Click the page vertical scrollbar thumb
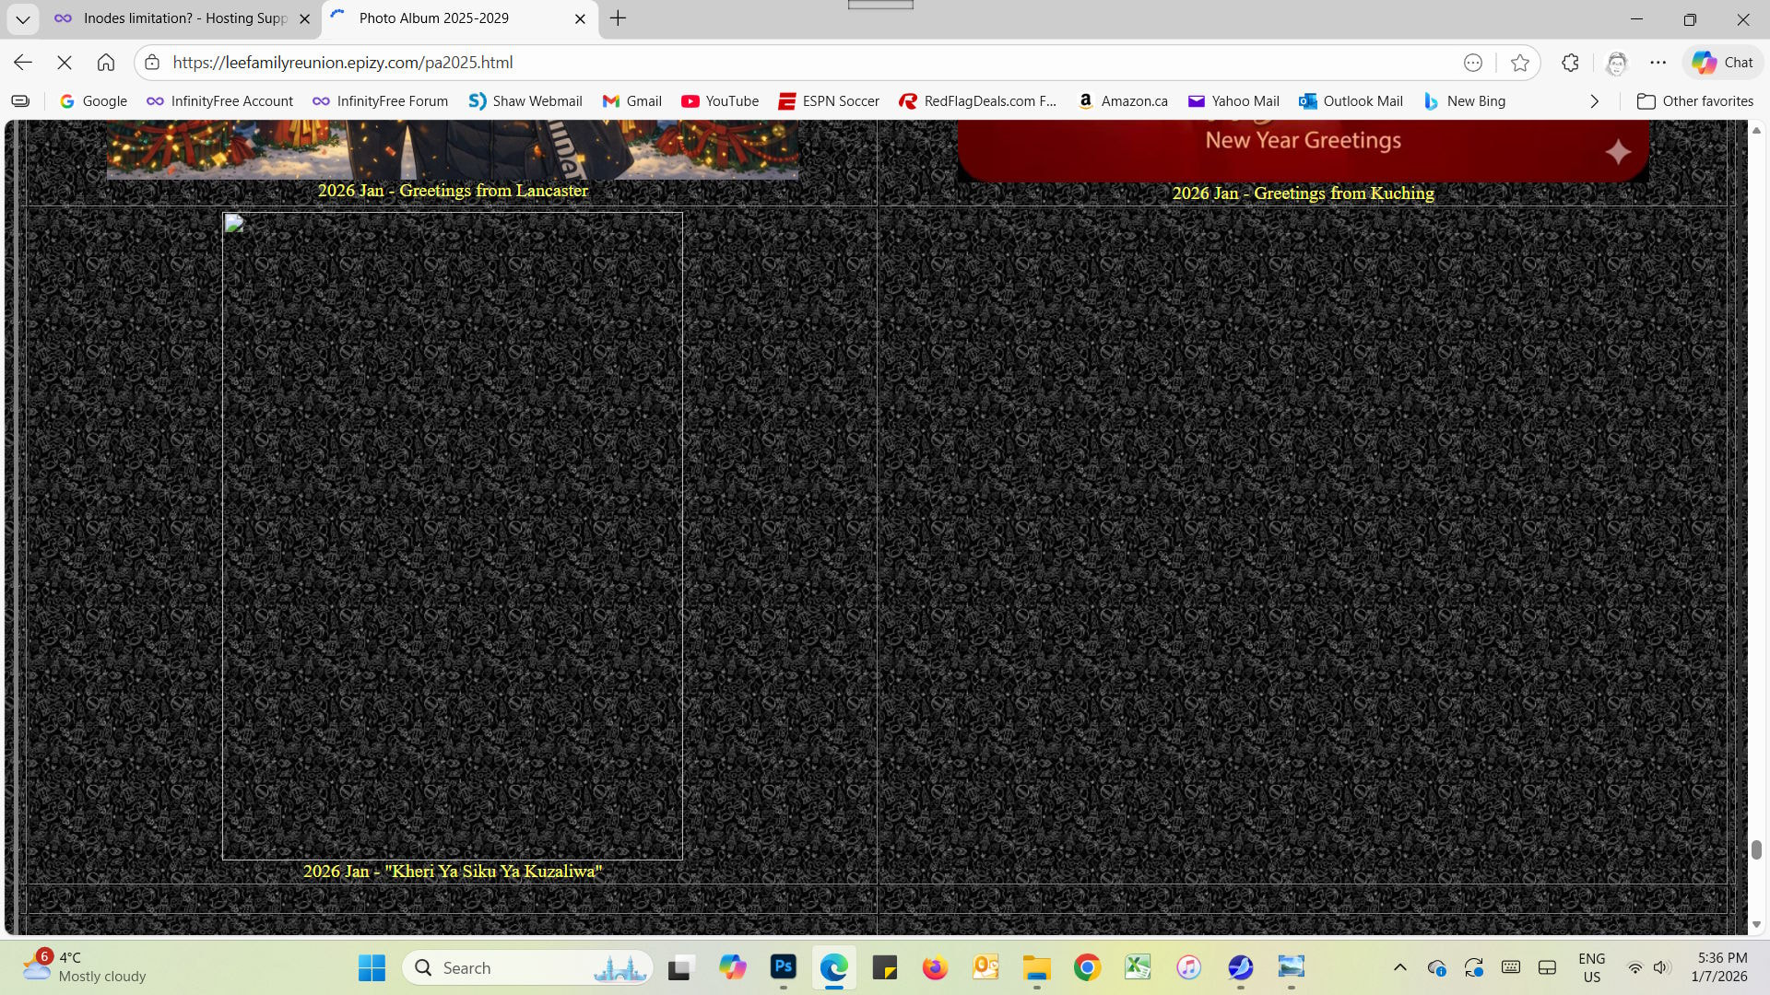 click(1756, 849)
